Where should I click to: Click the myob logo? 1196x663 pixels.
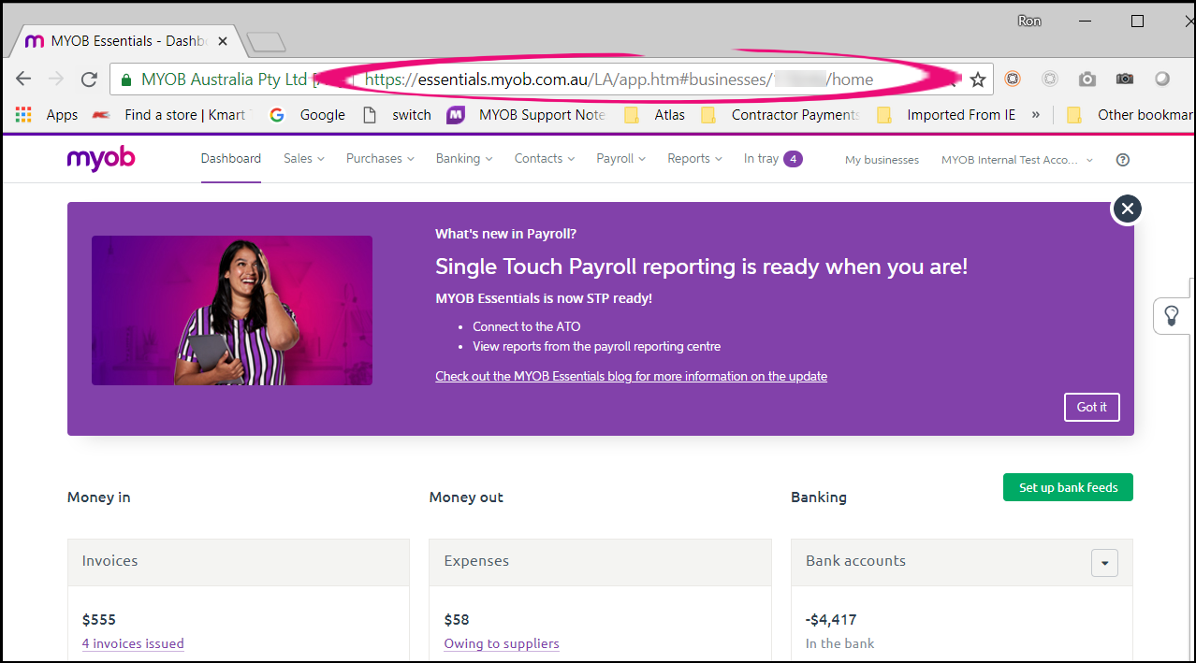[x=101, y=159]
